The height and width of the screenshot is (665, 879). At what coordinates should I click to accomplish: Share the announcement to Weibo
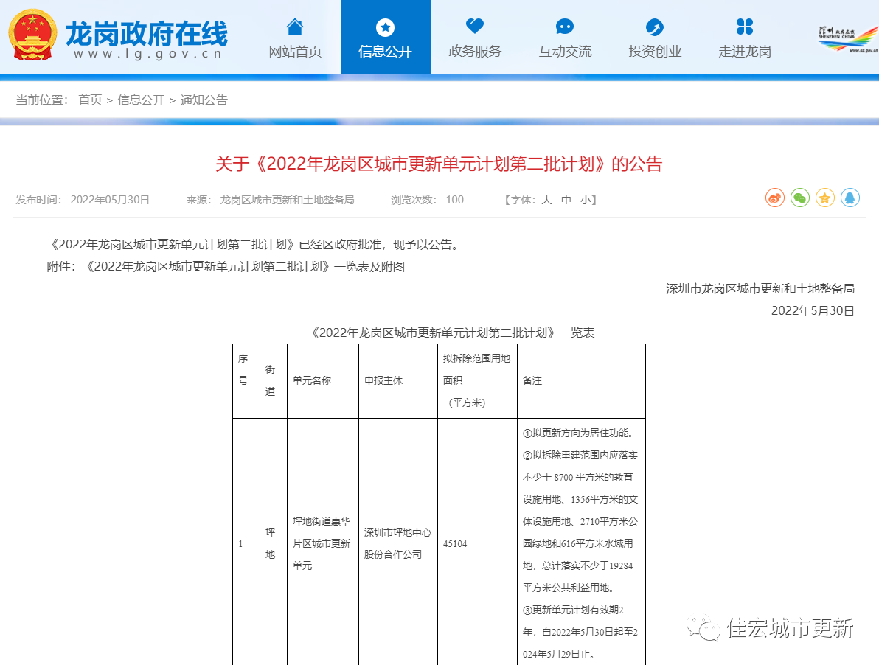[775, 198]
